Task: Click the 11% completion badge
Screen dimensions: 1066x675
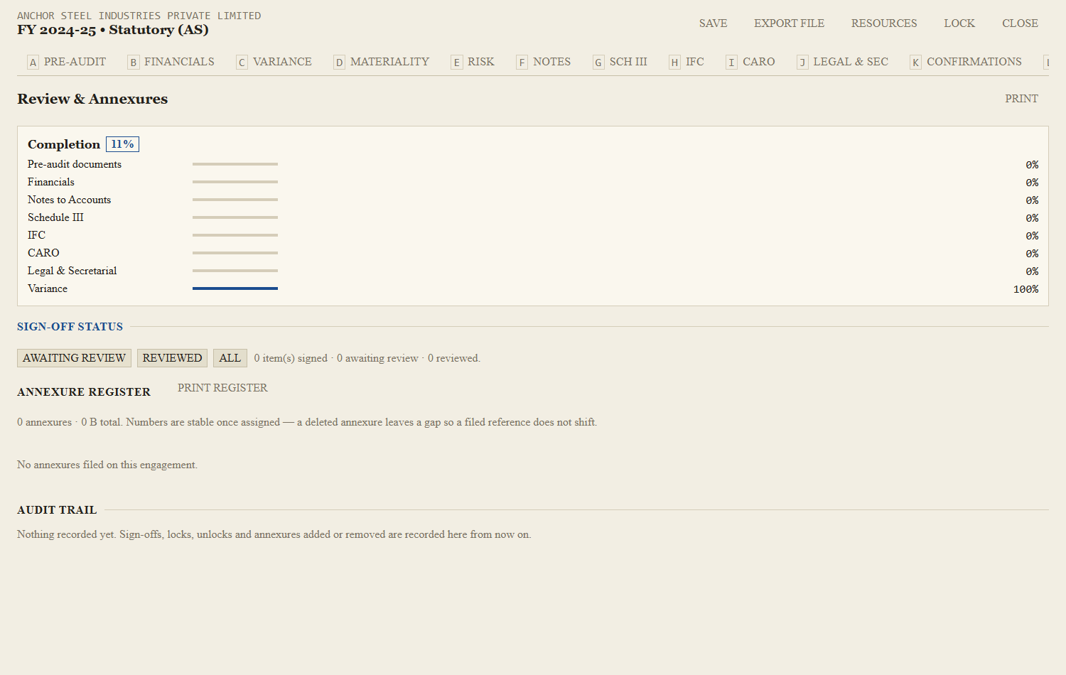Action: pyautogui.click(x=122, y=144)
